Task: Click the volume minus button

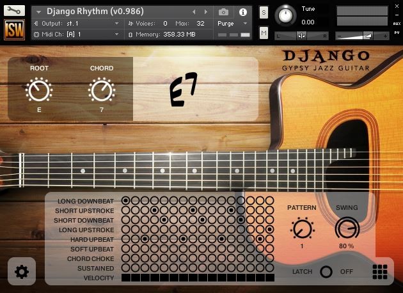Action: pyautogui.click(x=339, y=36)
